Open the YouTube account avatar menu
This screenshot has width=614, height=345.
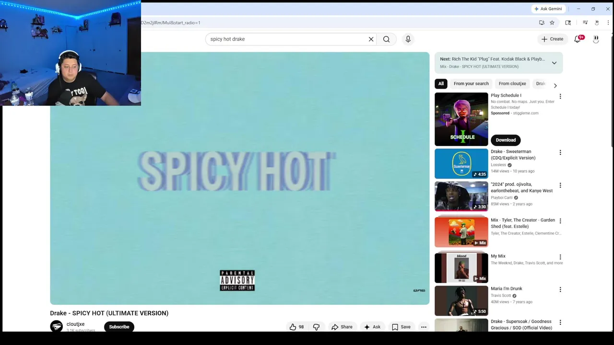click(596, 39)
